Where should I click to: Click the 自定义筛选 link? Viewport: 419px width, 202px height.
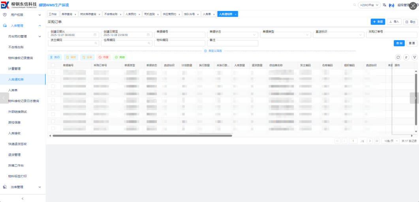coord(213,51)
